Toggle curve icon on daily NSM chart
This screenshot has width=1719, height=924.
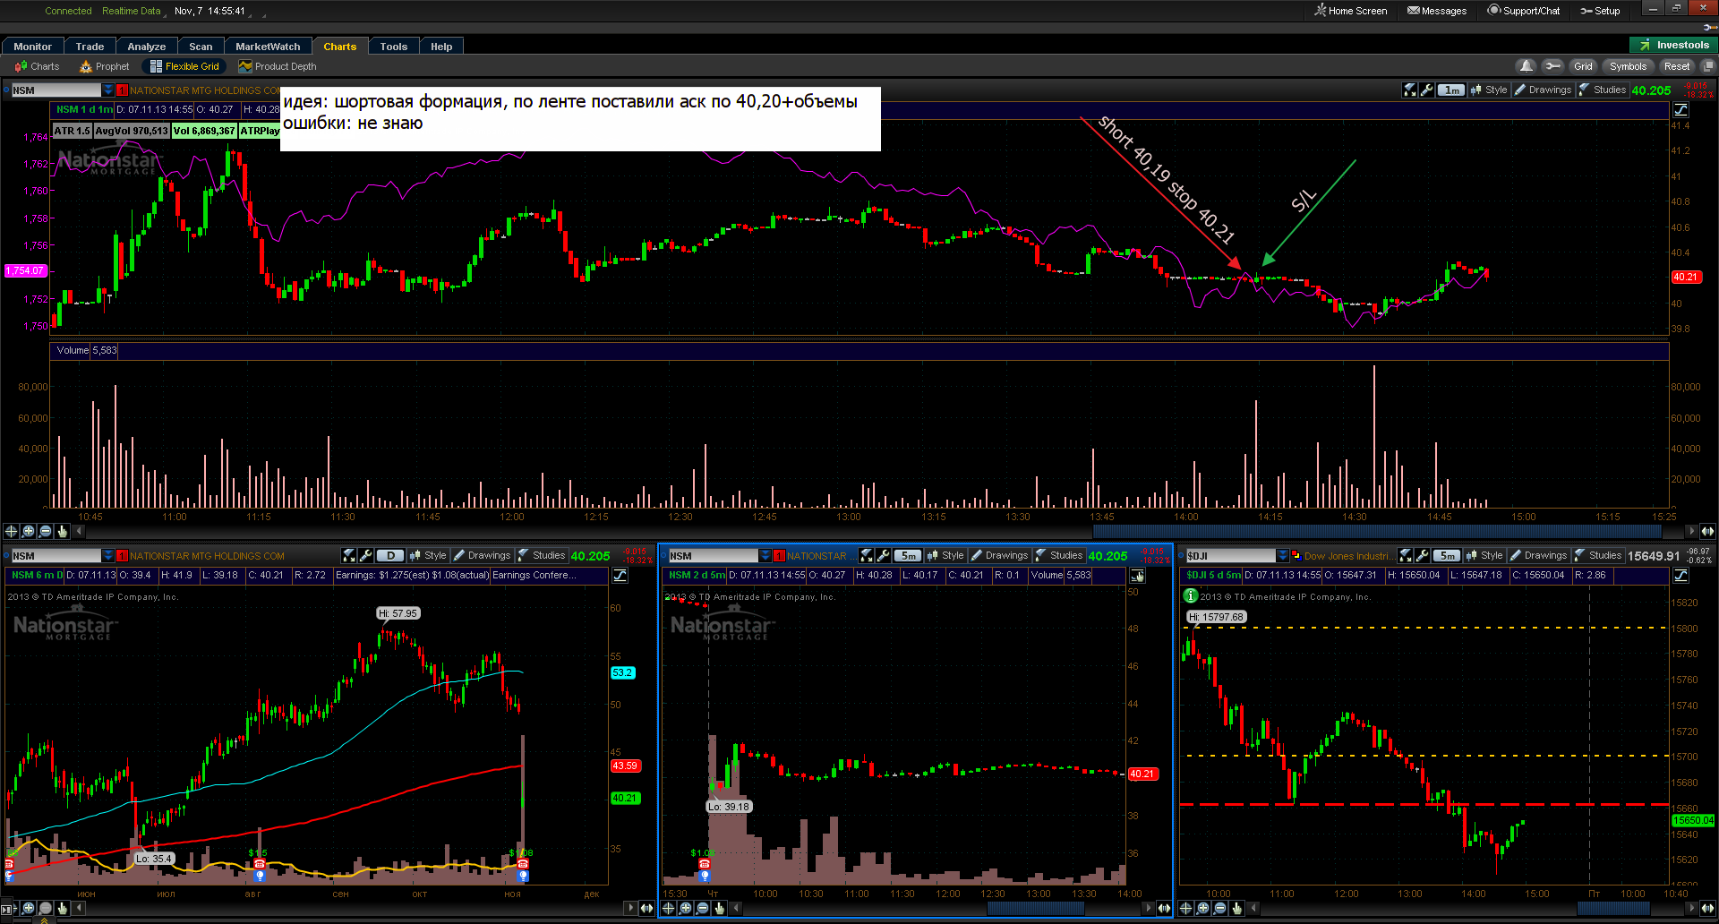pyautogui.click(x=620, y=576)
